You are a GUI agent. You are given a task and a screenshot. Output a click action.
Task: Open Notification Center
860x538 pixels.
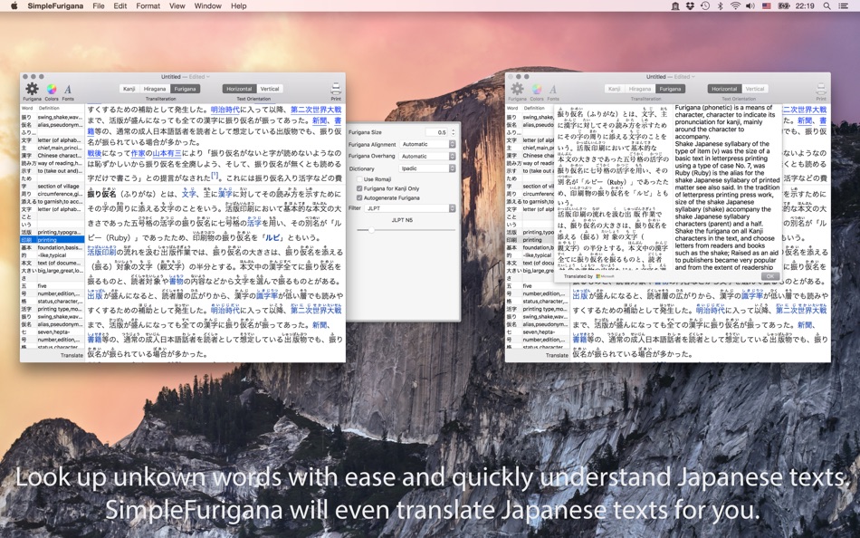click(844, 6)
